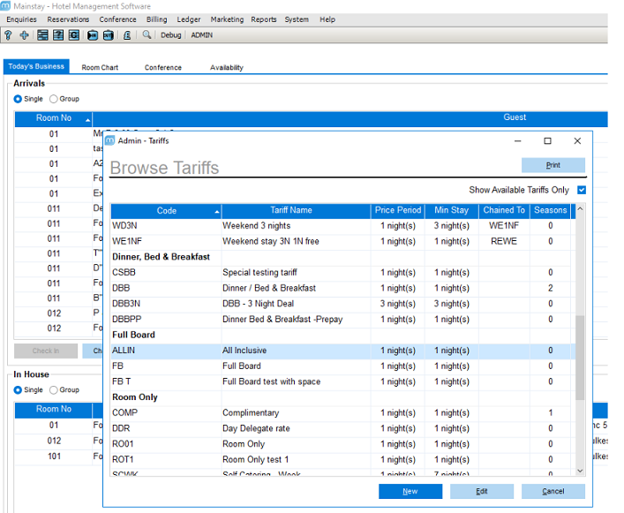This screenshot has height=513, width=624.
Task: Click the Debug toolbar item
Action: point(170,35)
